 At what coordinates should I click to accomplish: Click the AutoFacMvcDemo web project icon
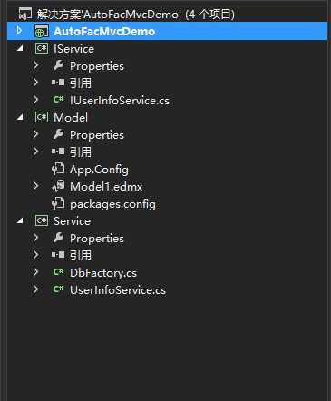42,32
